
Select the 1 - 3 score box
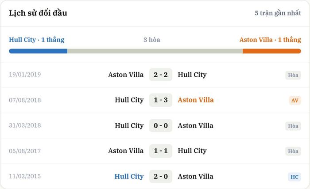[161, 100]
